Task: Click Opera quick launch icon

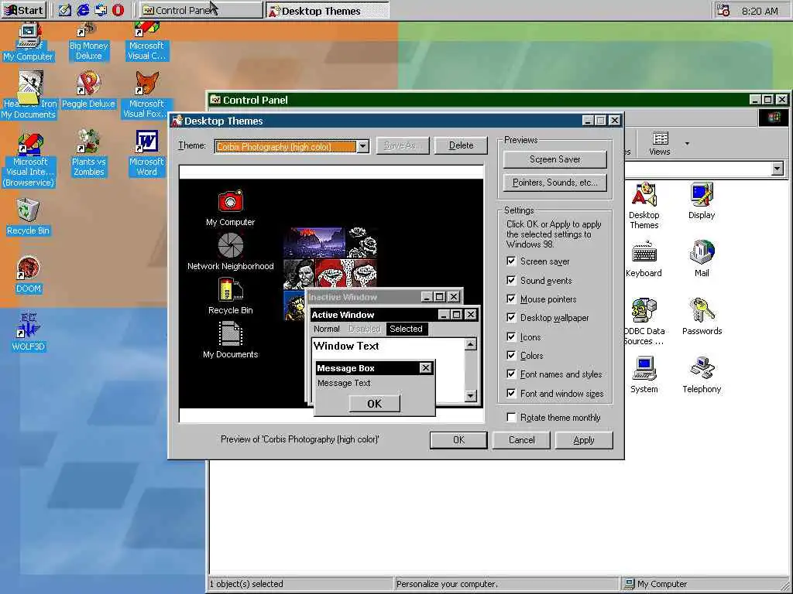Action: point(118,10)
